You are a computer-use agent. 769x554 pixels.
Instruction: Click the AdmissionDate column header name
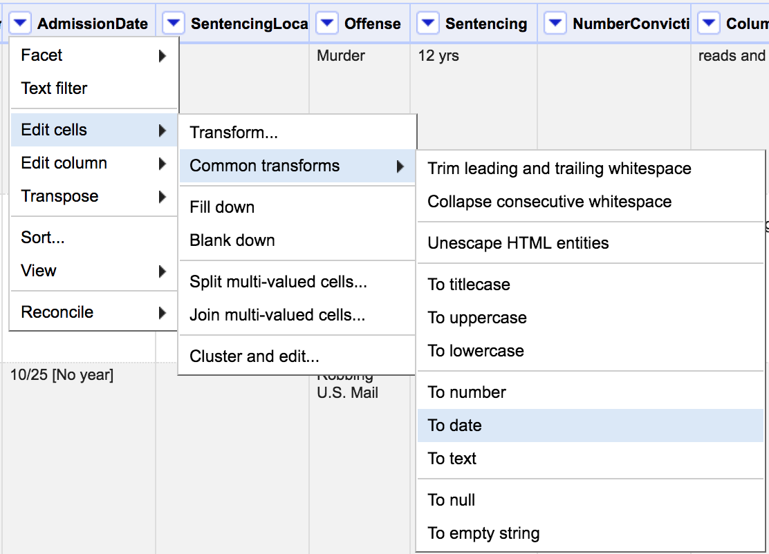click(x=93, y=24)
